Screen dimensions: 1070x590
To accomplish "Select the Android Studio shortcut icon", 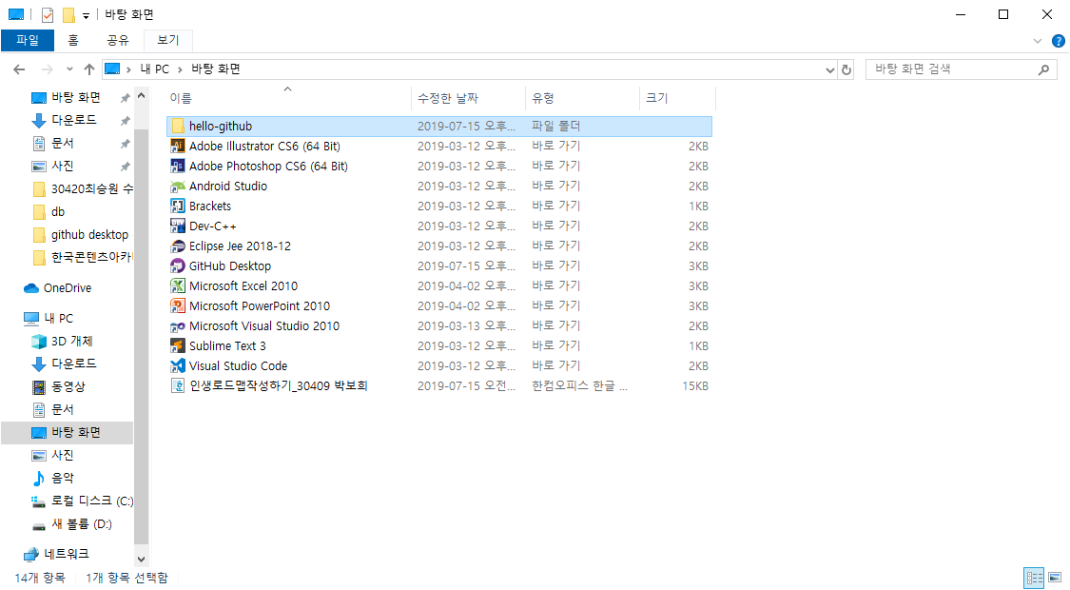I will click(x=178, y=186).
